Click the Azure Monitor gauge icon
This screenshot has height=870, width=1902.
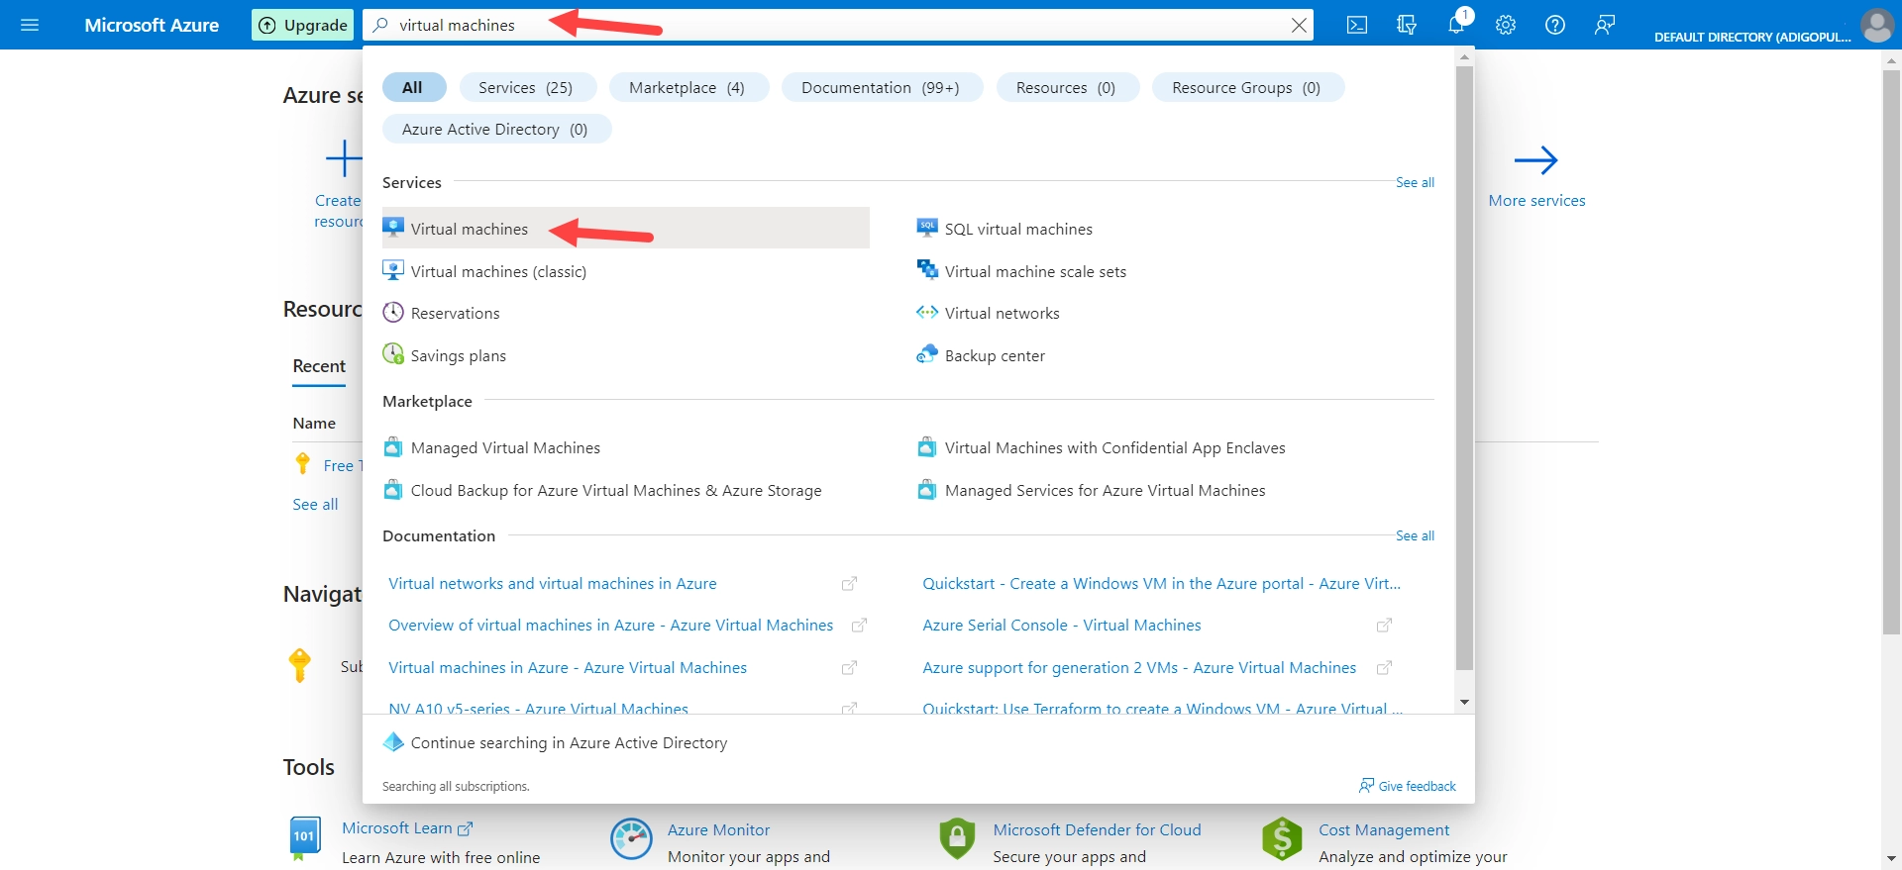pyautogui.click(x=631, y=838)
